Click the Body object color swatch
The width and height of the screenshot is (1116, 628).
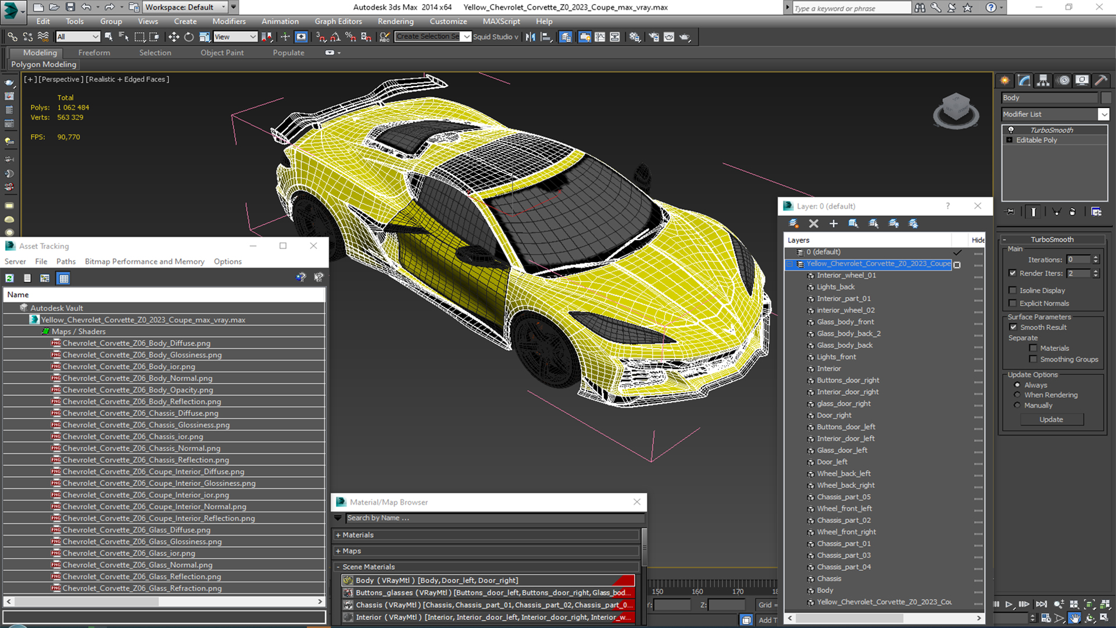click(x=1106, y=98)
